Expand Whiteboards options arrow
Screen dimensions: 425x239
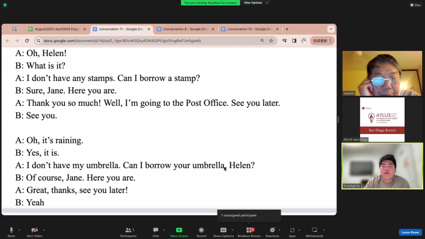(324, 230)
